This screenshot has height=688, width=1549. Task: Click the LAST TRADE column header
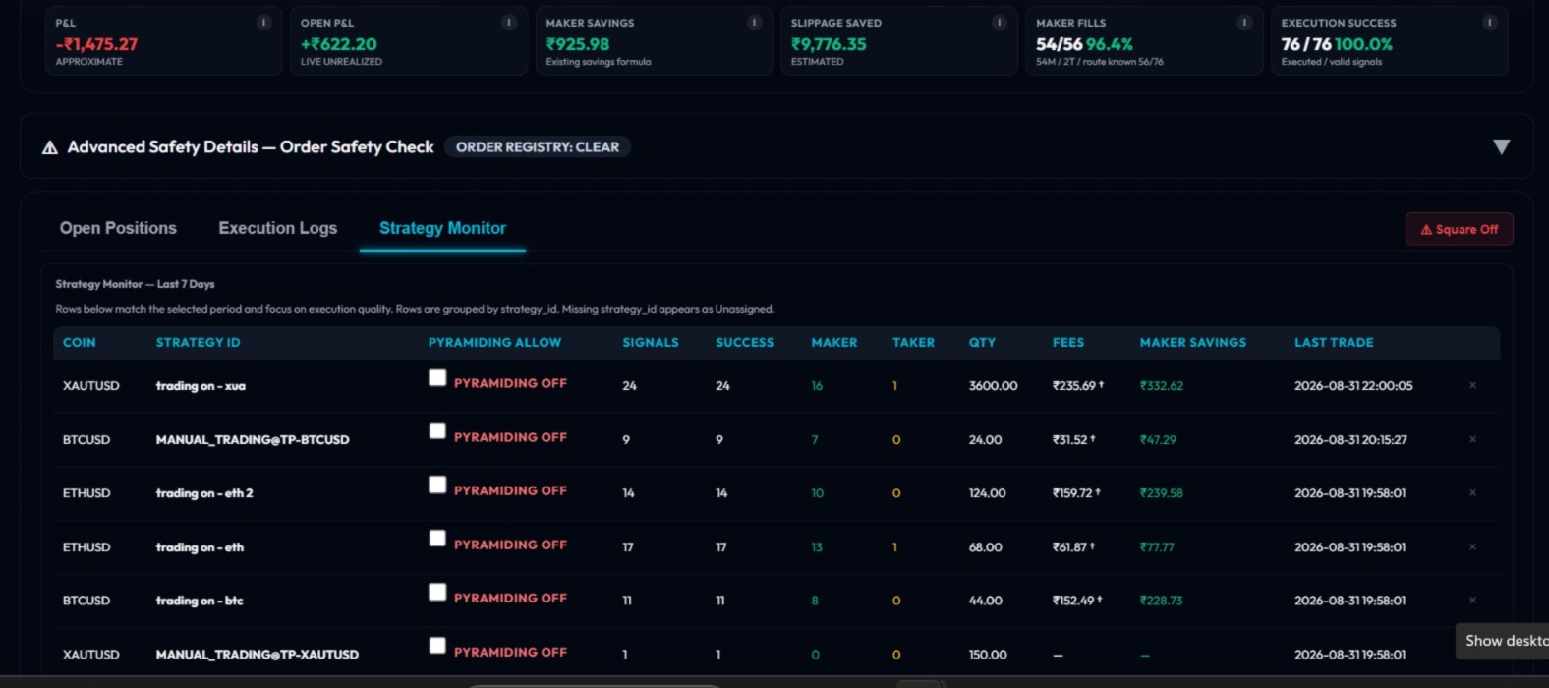pyautogui.click(x=1334, y=342)
